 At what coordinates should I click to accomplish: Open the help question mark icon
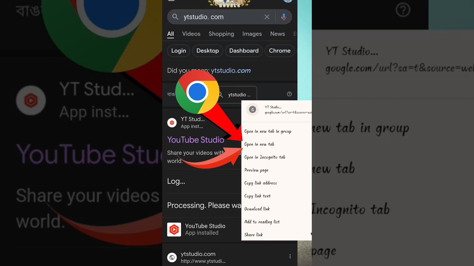pos(289,94)
